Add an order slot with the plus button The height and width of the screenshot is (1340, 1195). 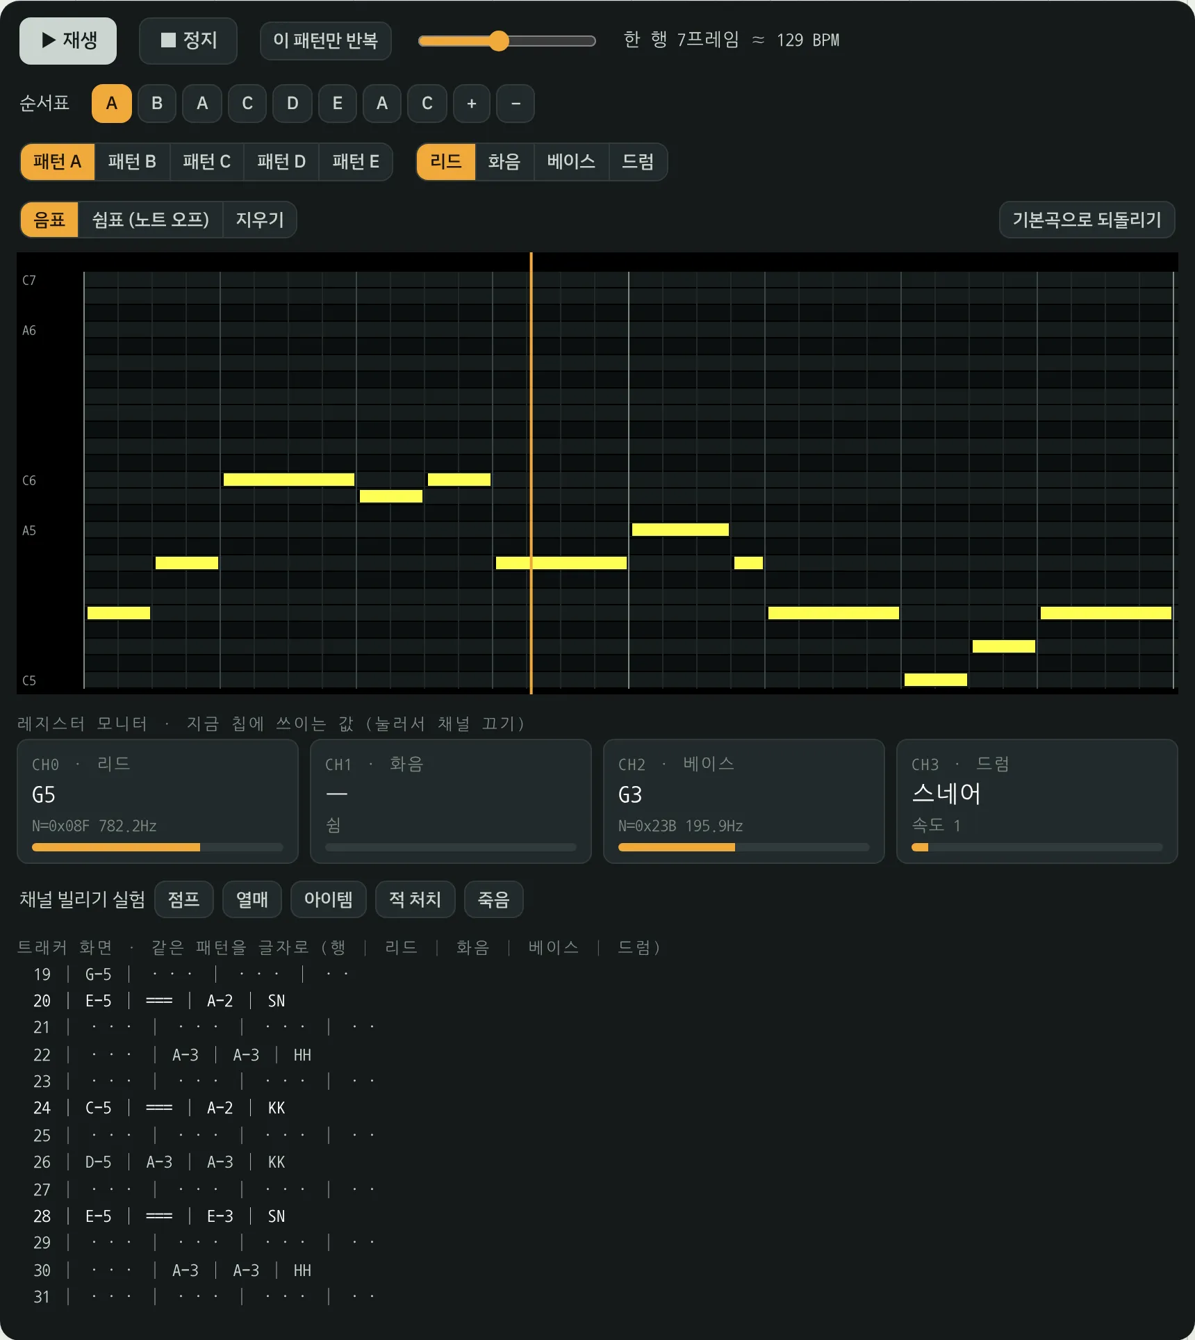(472, 104)
